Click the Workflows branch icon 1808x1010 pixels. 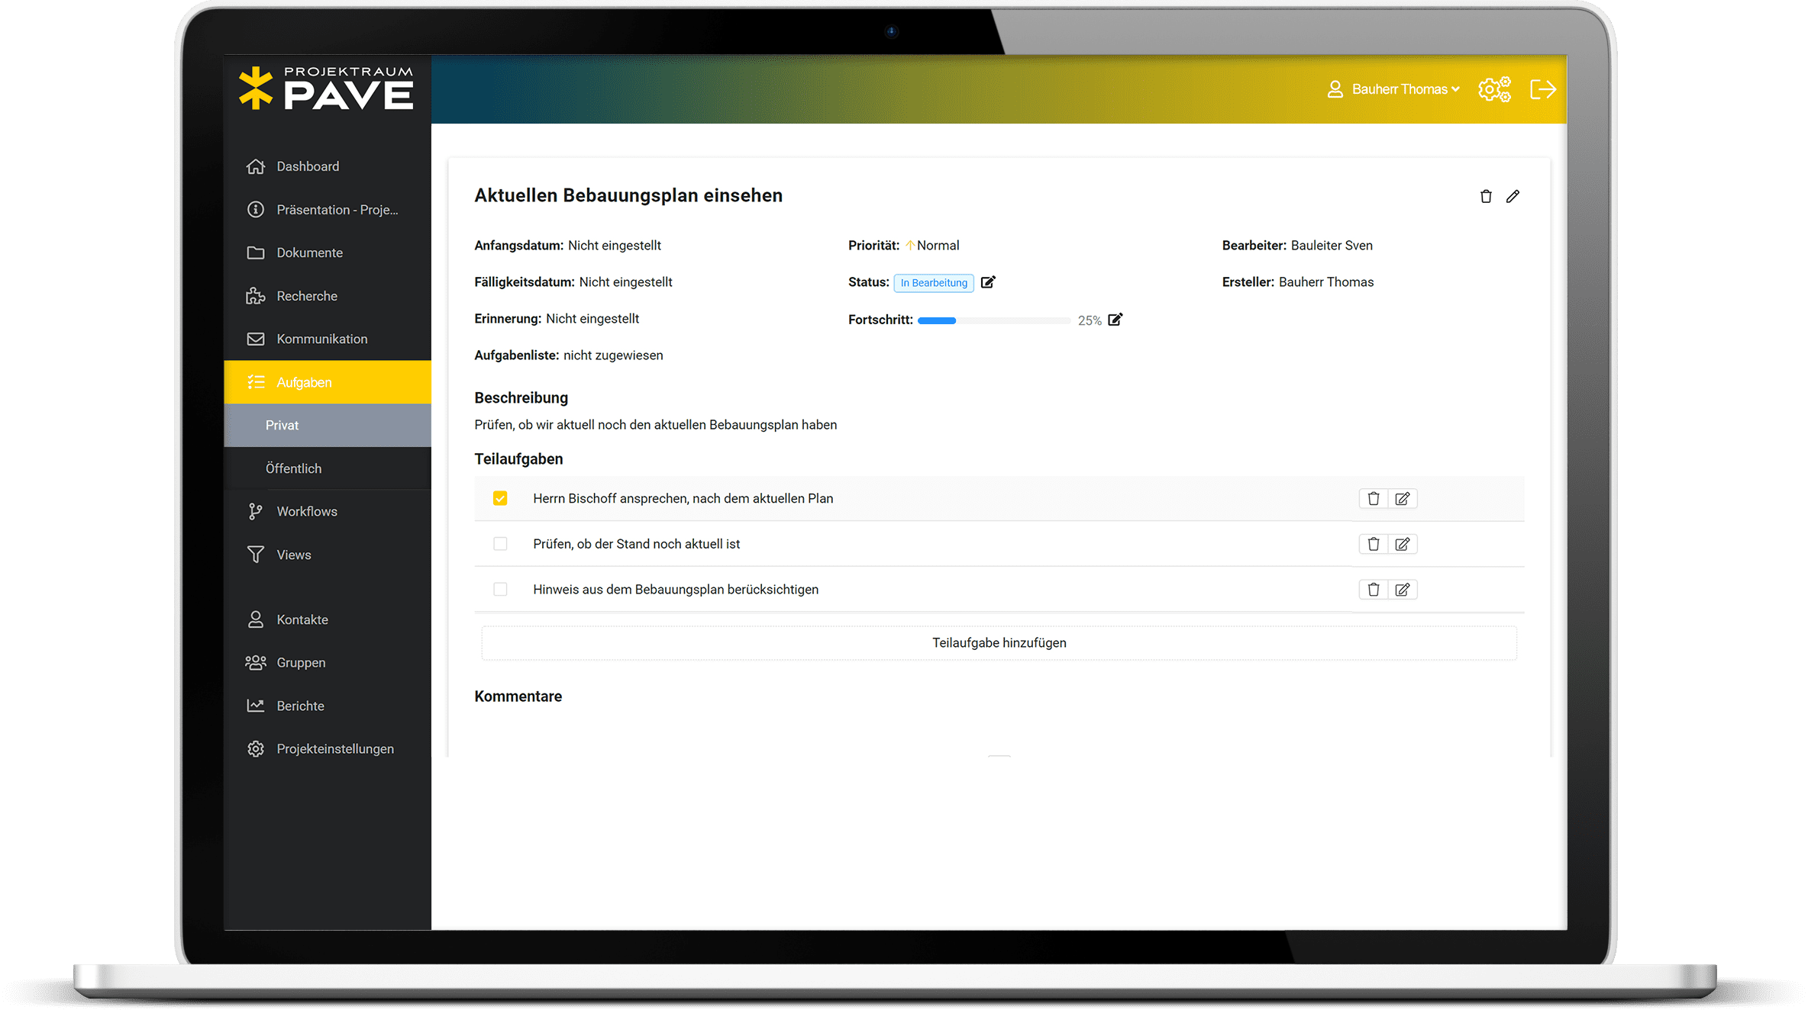256,512
